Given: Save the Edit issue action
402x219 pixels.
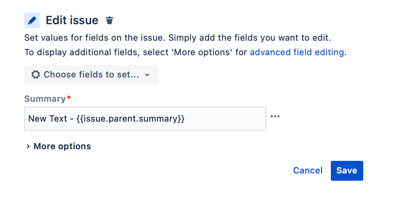Looking at the screenshot, I should [x=347, y=171].
